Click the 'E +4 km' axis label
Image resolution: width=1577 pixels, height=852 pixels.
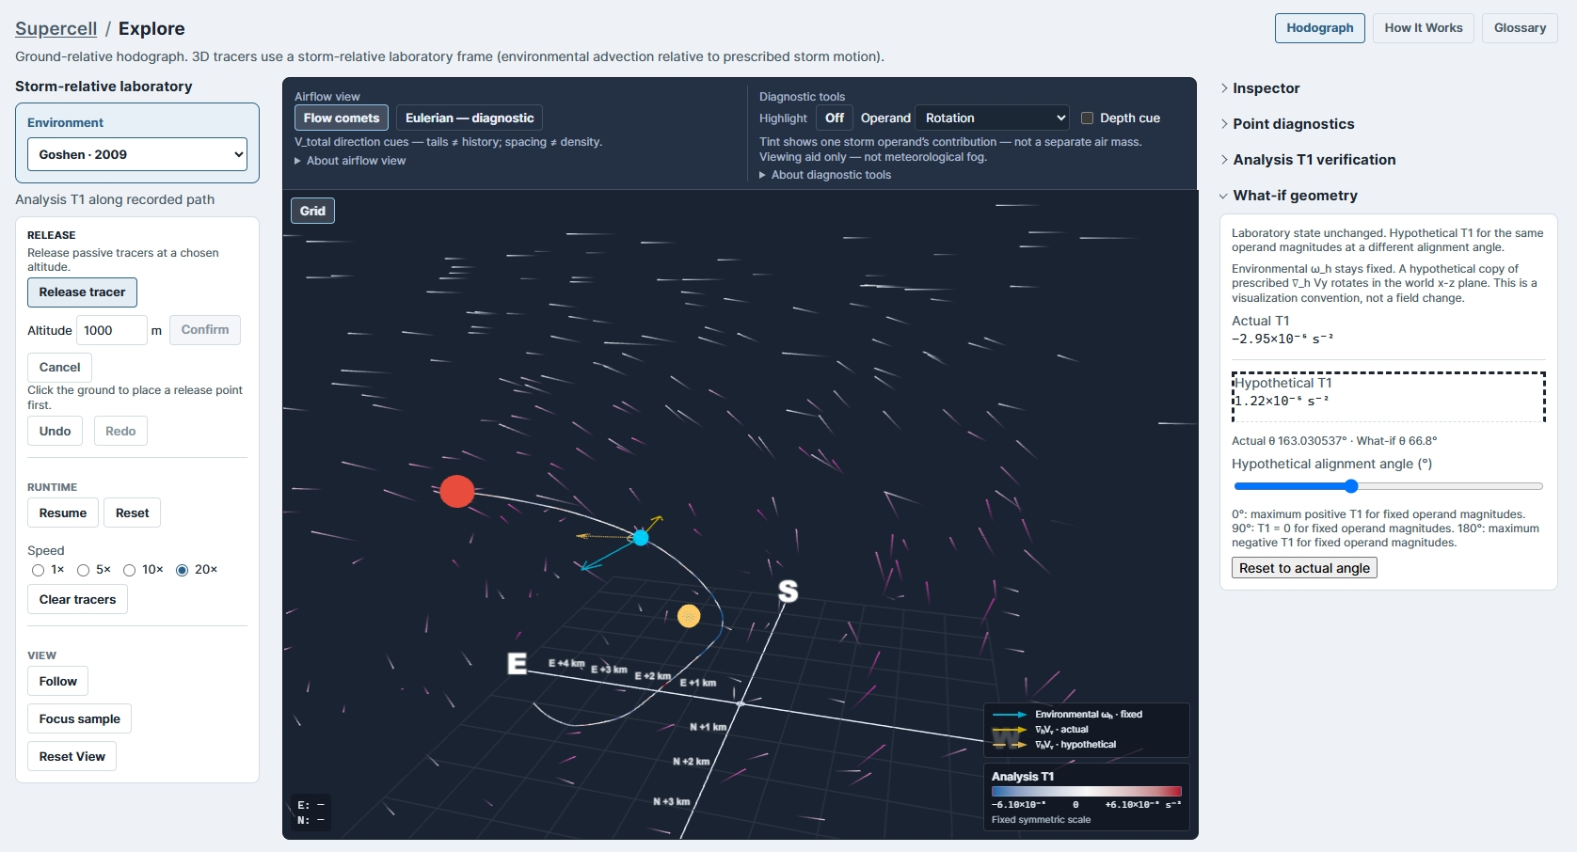(x=566, y=663)
